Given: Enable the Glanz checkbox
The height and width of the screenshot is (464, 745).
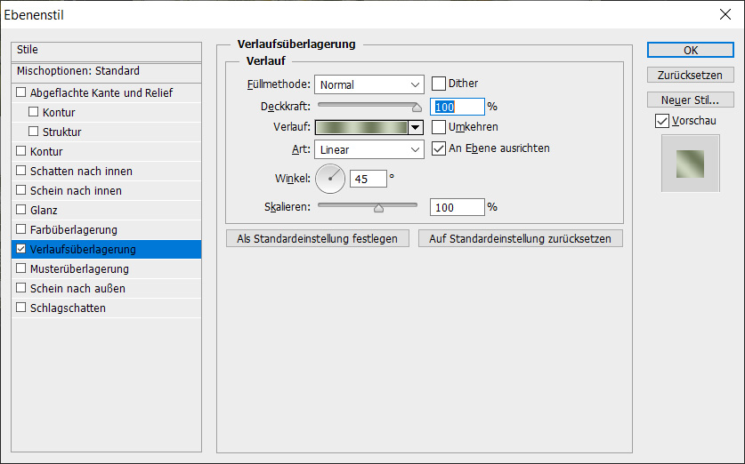Looking at the screenshot, I should pos(20,209).
